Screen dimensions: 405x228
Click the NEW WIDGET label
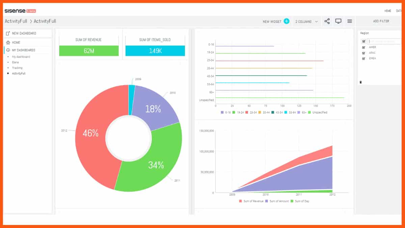(x=272, y=22)
